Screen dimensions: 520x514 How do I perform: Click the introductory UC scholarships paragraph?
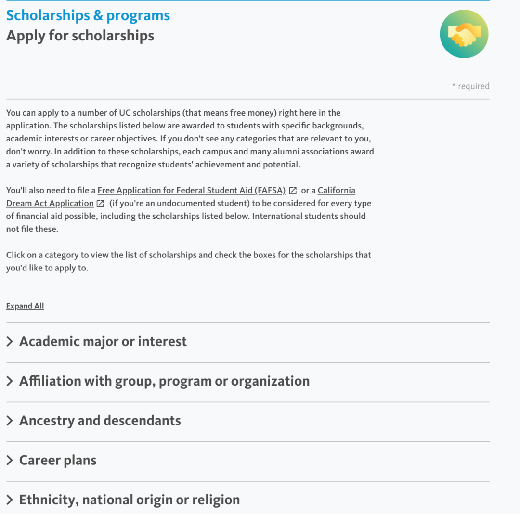coord(190,139)
